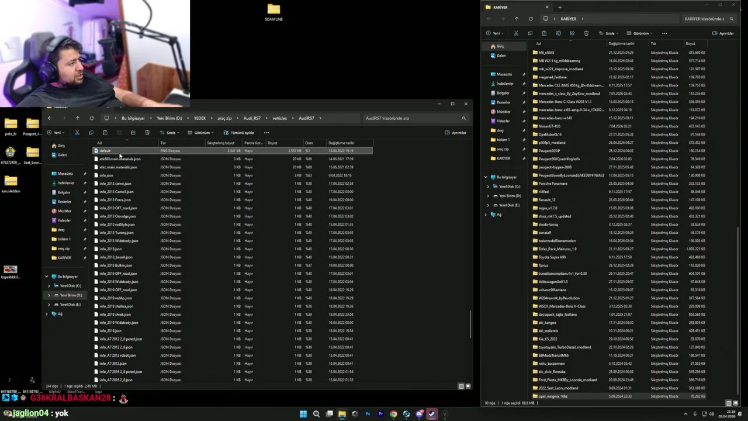This screenshot has width=748, height=421.
Task: Select the default PNG file row
Action: [232, 151]
